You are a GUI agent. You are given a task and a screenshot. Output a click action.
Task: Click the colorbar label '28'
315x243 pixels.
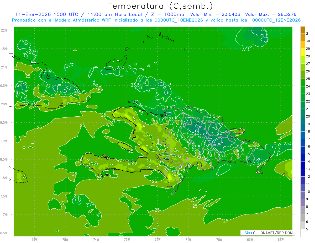(x=308, y=56)
